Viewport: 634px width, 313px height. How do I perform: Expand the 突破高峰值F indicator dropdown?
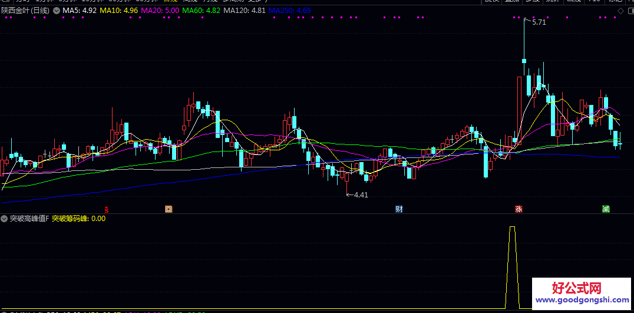point(5,219)
